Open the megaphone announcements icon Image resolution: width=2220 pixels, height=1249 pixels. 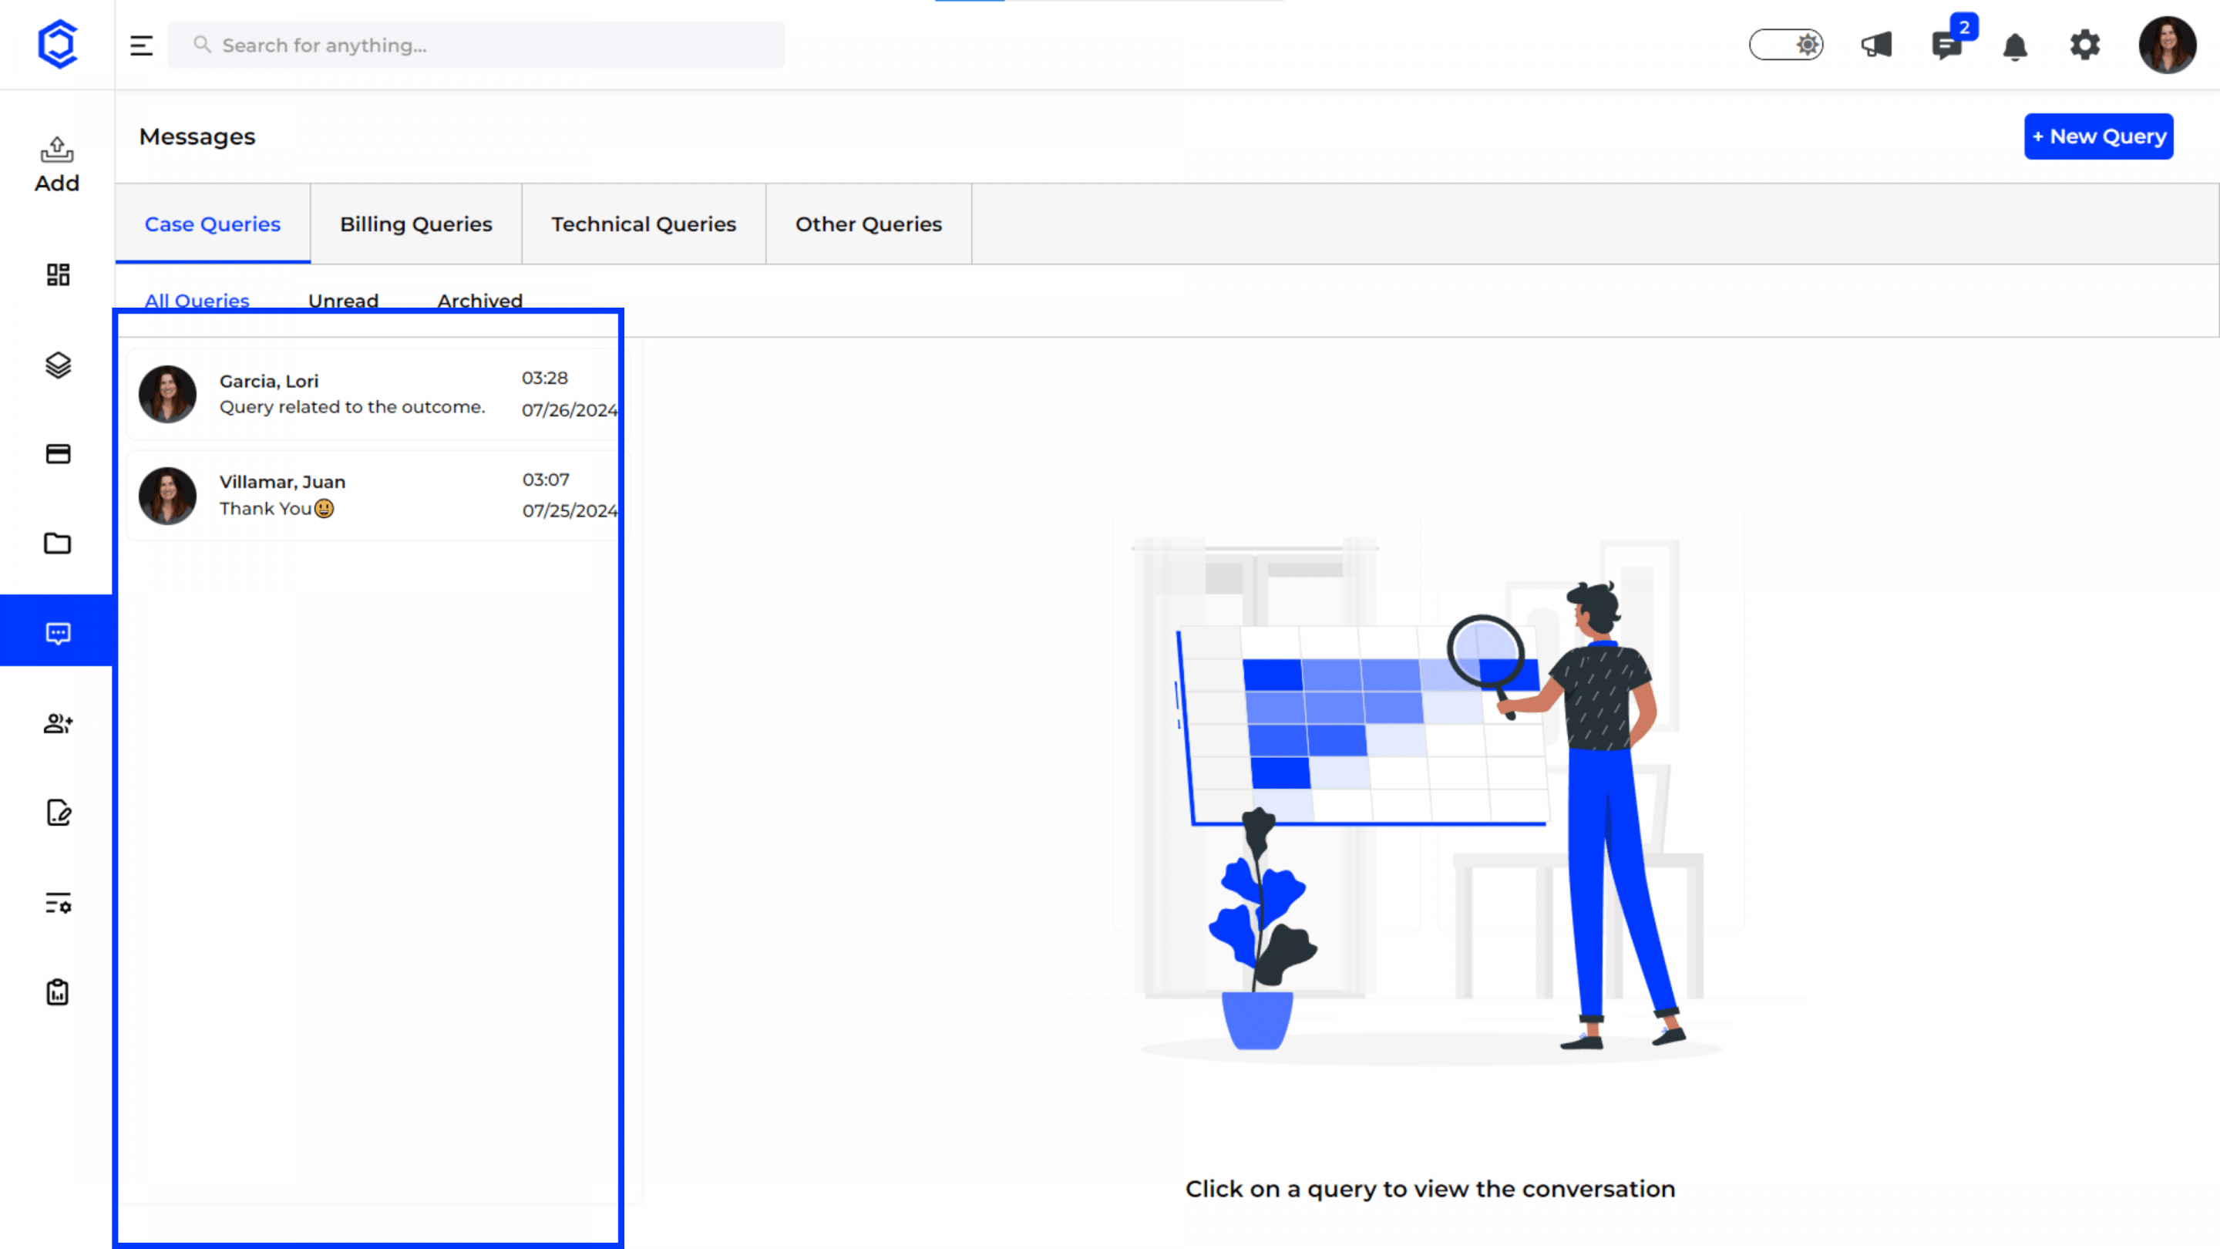pos(1876,45)
